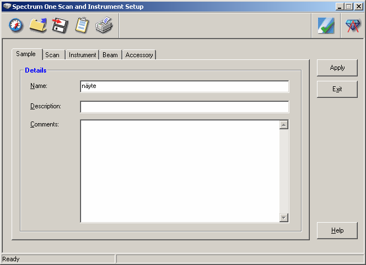Click the Exit button
This screenshot has width=366, height=265.
tap(337, 89)
